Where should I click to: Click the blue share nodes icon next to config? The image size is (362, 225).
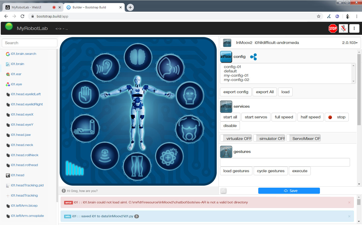coord(253,57)
